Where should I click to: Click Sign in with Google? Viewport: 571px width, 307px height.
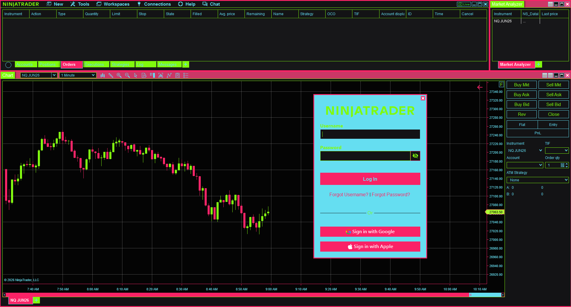370,232
